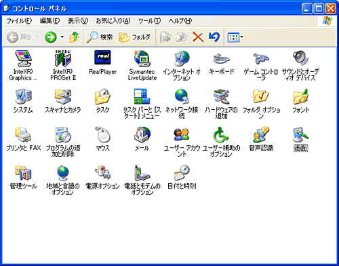Screen dimensions: 339x266
Task: Open プログラムの追加と削除 icon
Action: (x=62, y=135)
